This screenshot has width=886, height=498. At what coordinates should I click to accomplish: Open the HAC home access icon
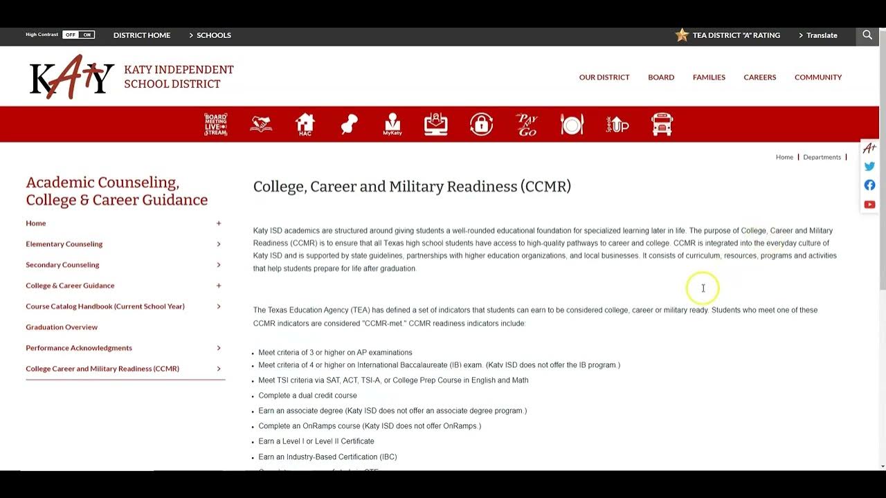[x=305, y=124]
